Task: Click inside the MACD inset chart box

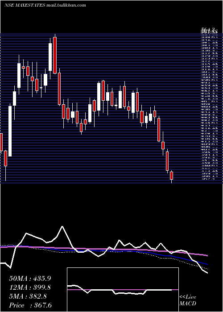Action: pos(123,290)
